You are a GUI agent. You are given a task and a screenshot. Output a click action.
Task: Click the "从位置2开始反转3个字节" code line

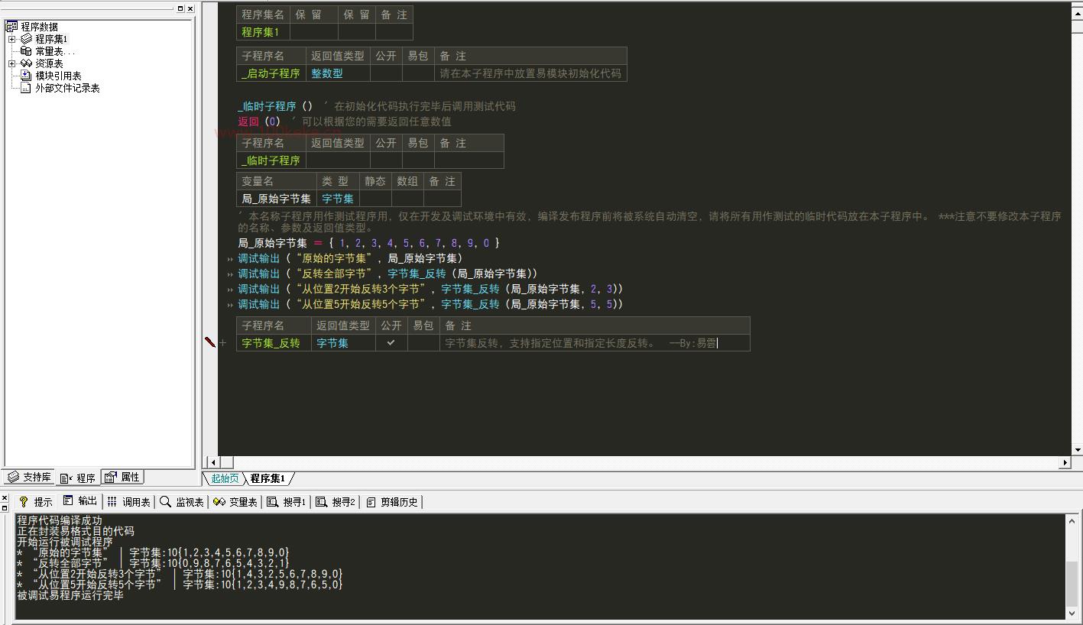pyautogui.click(x=430, y=289)
